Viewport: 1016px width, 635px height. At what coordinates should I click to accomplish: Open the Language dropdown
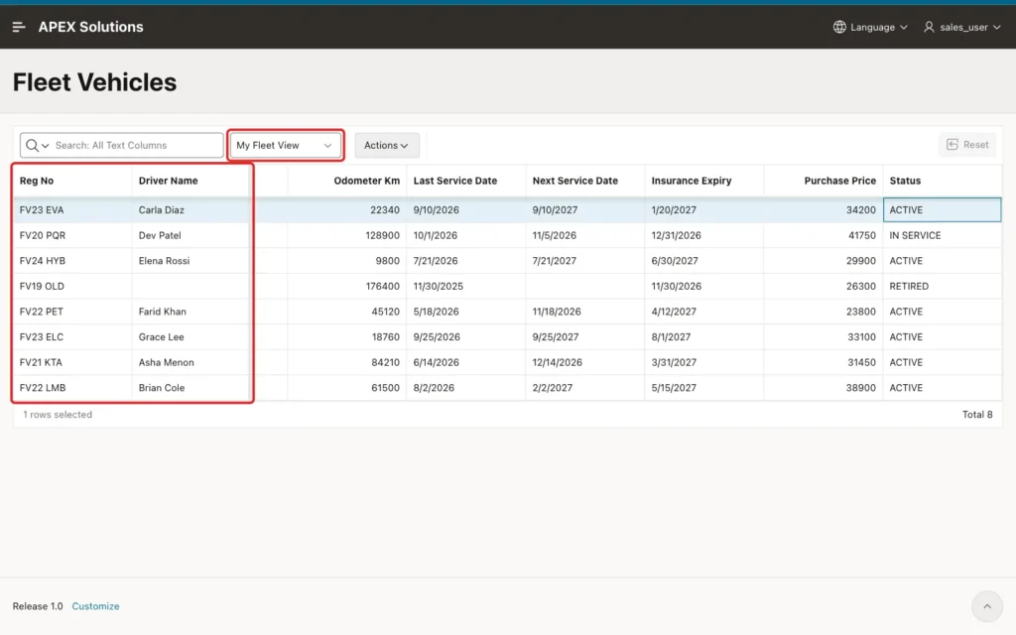click(x=870, y=27)
